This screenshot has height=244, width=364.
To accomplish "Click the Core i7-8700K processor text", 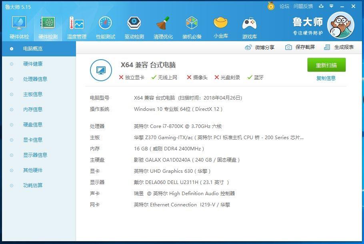I will [178, 126].
